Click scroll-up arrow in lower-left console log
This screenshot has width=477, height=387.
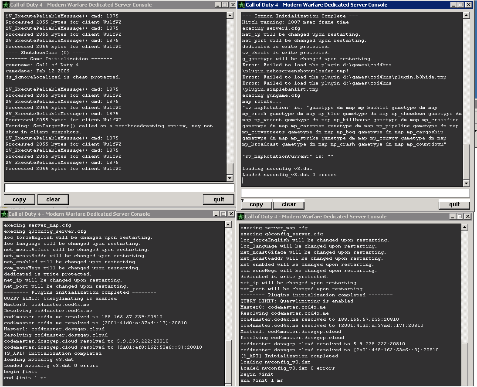tap(228, 224)
